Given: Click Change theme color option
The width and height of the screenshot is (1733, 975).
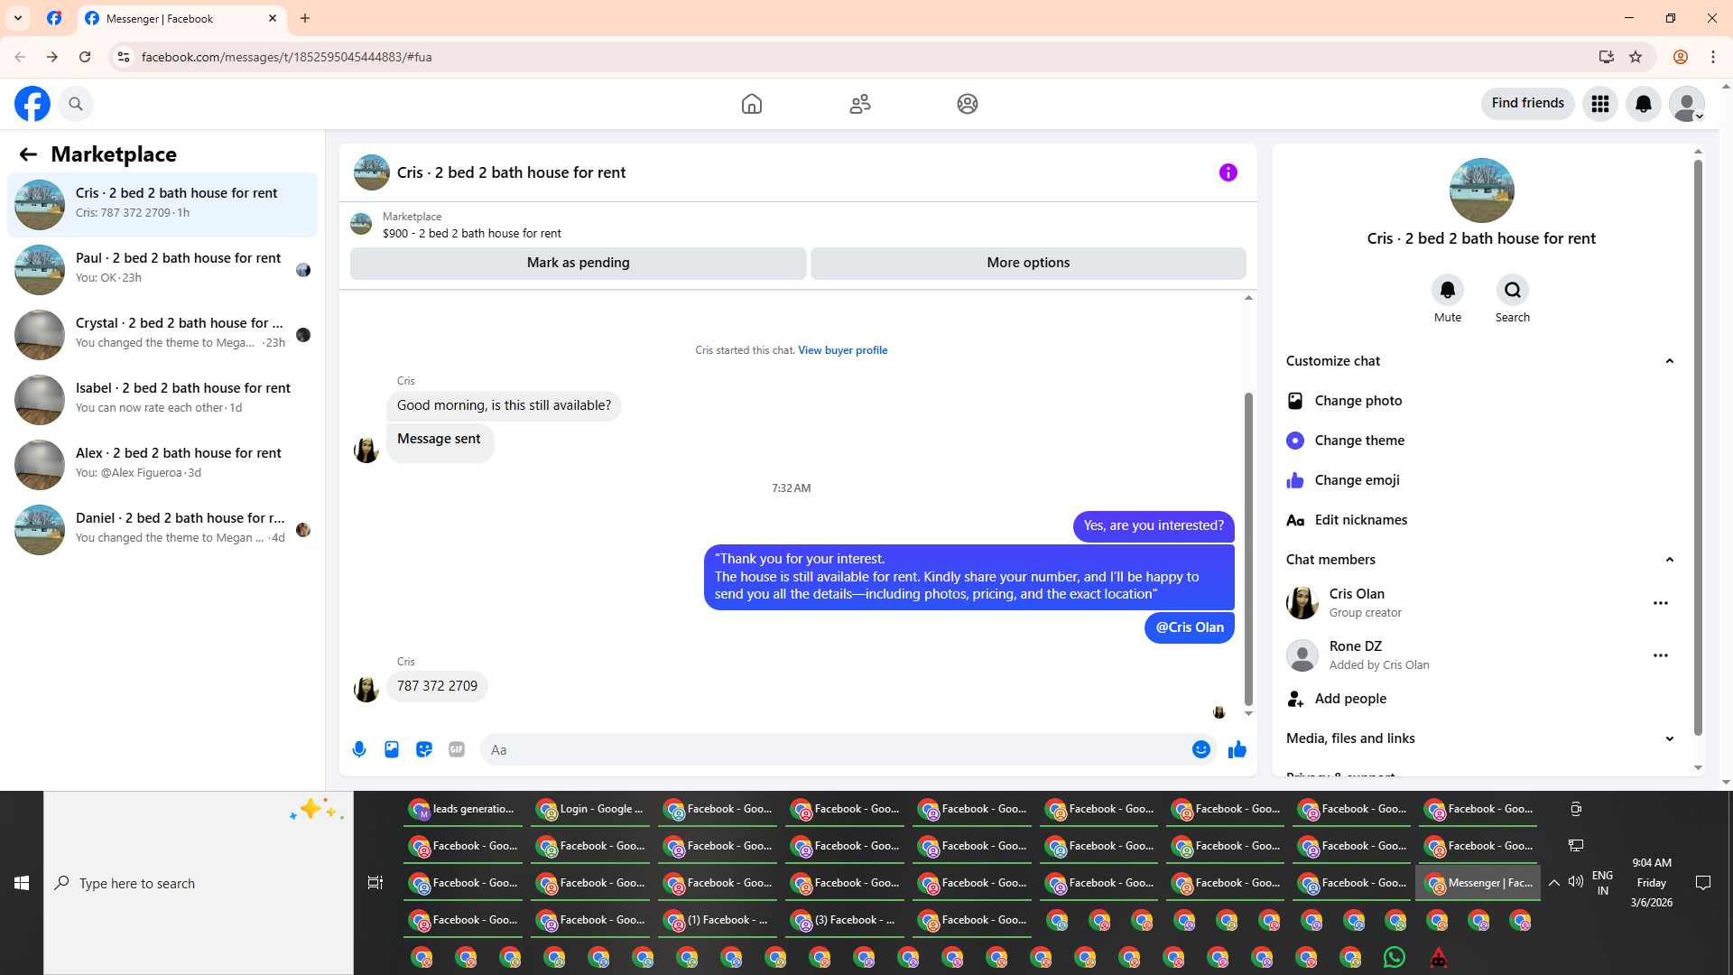Looking at the screenshot, I should coord(1359,441).
